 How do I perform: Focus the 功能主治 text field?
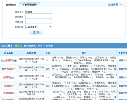pyautogui.click(x=39, y=22)
